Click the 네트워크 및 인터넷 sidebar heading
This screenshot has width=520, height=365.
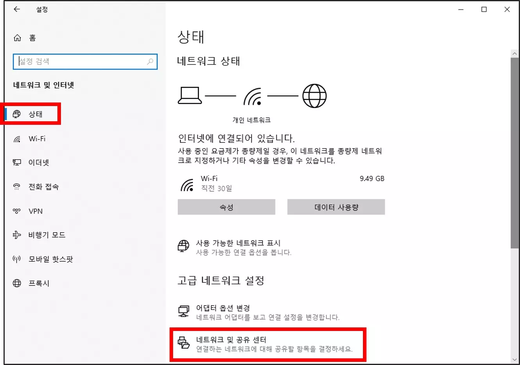44,85
